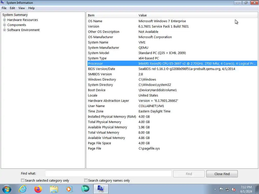The height and width of the screenshot is (194, 259).
Task: Select the System Type row
Action: coord(172,58)
